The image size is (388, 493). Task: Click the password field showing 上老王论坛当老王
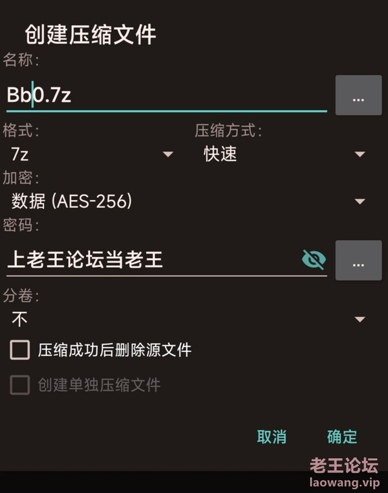(x=153, y=259)
